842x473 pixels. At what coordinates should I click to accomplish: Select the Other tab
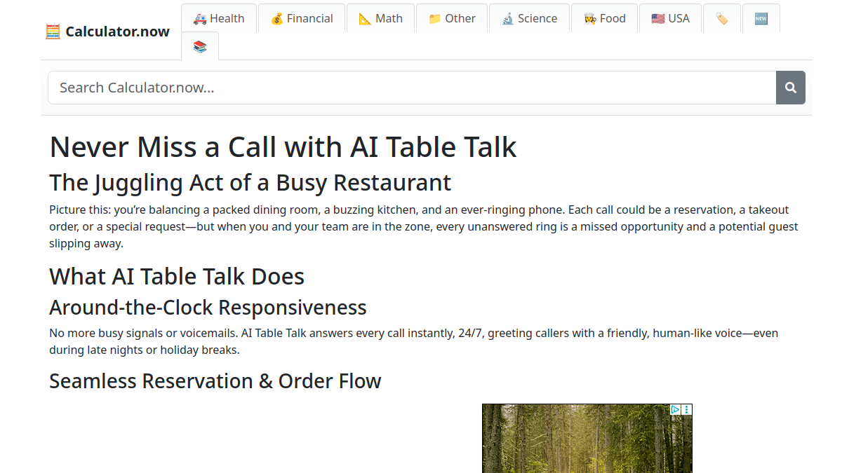pos(452,18)
